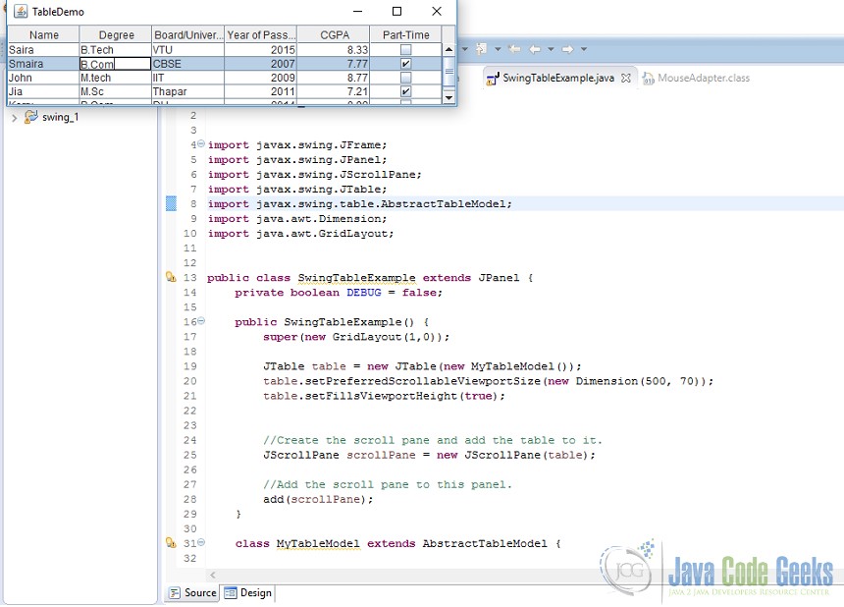Select the Jia name cell
The image size is (844, 607).
click(43, 91)
